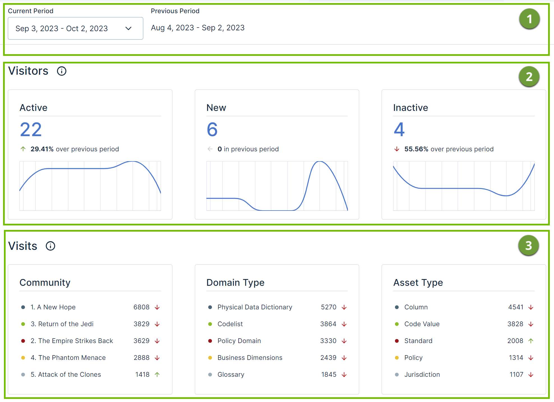Expand the Sep 3 - Oct 2 period selector chevron
The height and width of the screenshot is (402, 554).
click(129, 28)
